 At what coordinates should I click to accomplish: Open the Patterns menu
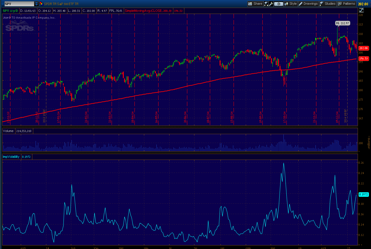point(346,4)
